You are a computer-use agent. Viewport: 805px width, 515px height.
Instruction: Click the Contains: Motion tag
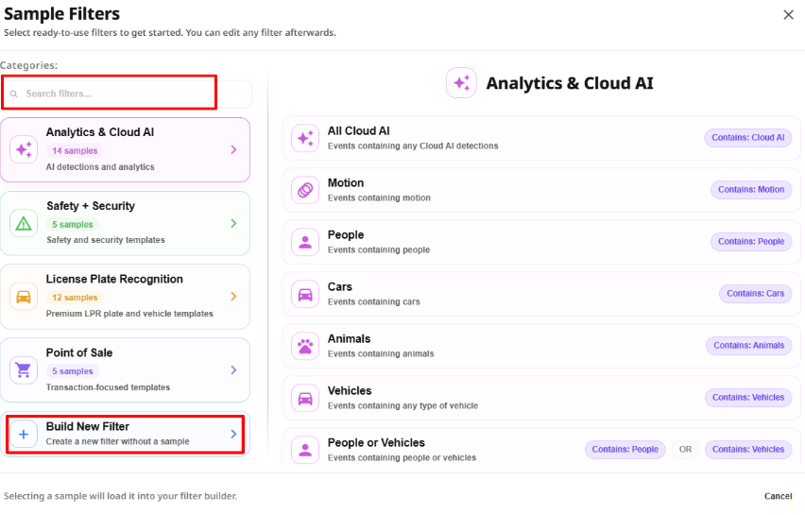coord(751,190)
